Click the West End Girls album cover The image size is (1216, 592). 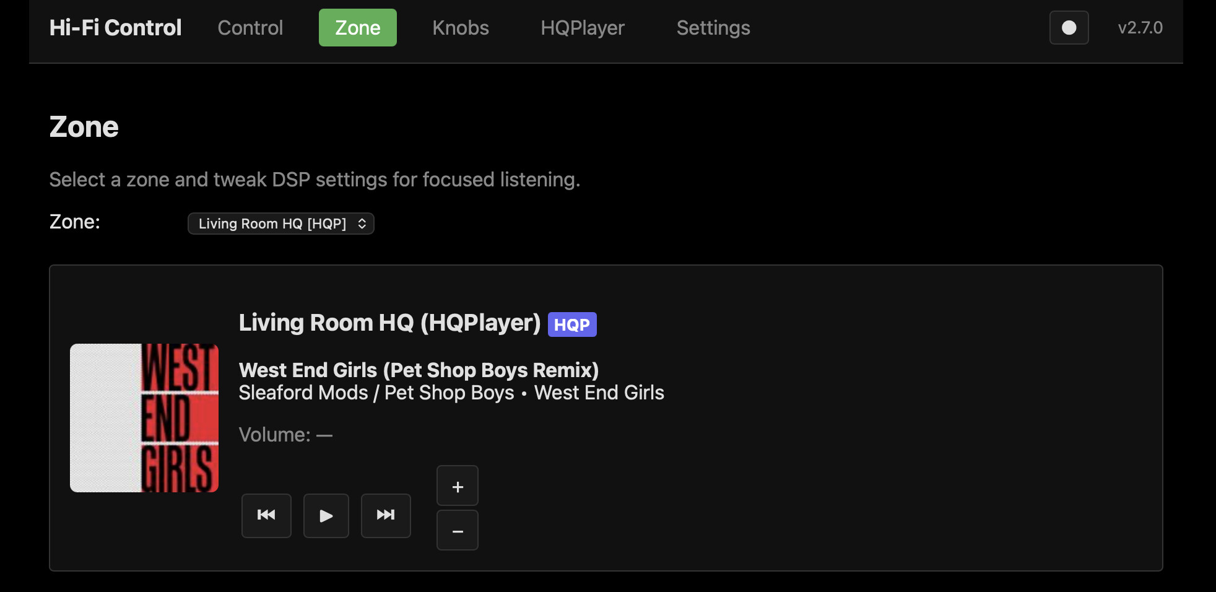point(144,418)
